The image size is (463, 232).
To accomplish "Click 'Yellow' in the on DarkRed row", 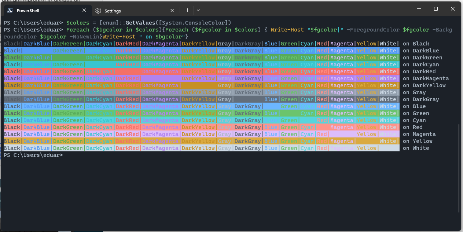I will click(367, 71).
